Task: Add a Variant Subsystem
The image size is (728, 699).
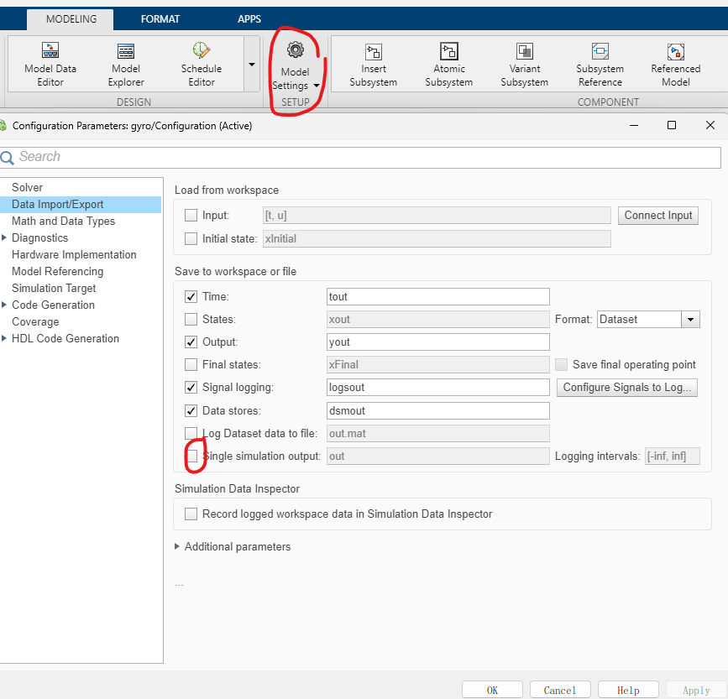Action: point(524,64)
